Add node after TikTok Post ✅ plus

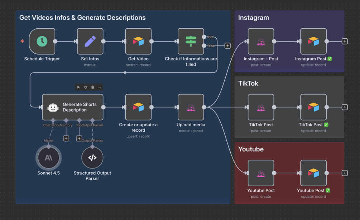coord(345,107)
